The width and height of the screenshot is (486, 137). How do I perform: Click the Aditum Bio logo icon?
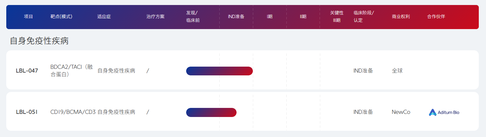[432, 112]
